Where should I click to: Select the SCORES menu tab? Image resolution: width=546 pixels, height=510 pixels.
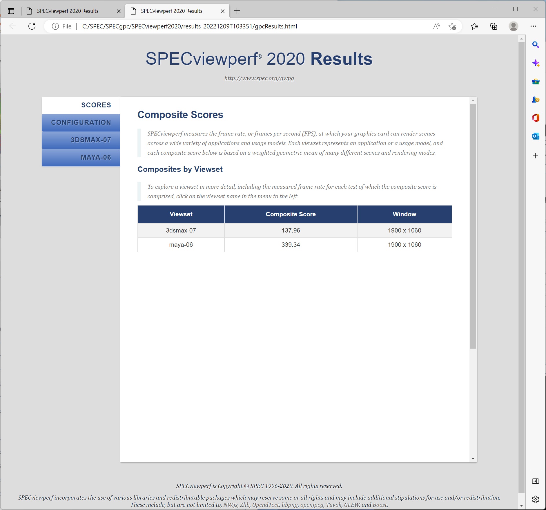81,105
